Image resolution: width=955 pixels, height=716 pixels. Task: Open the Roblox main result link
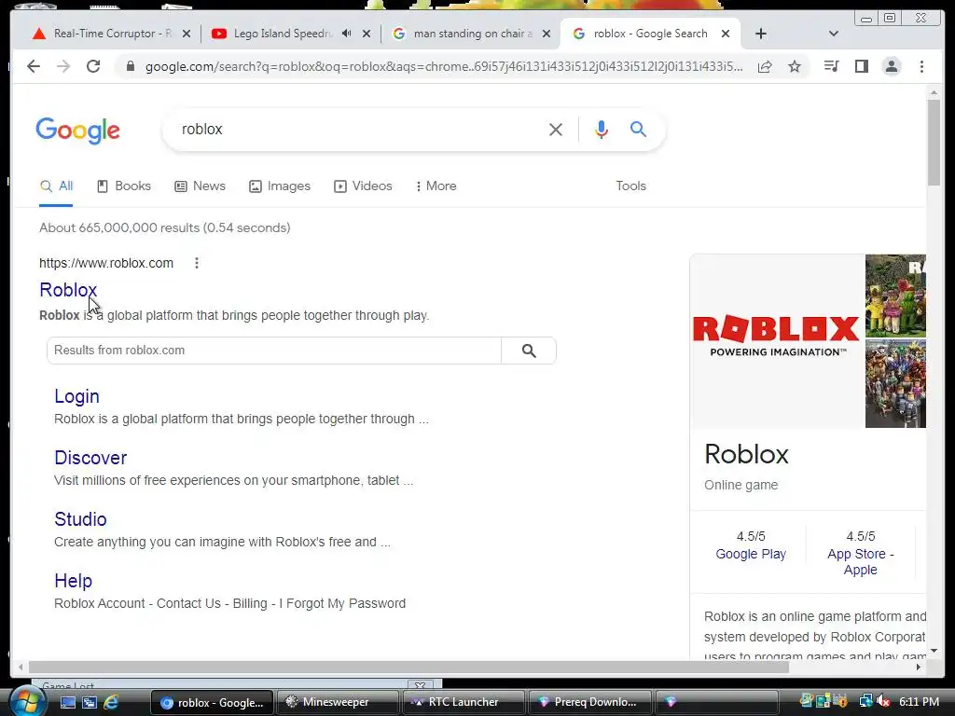pos(68,290)
